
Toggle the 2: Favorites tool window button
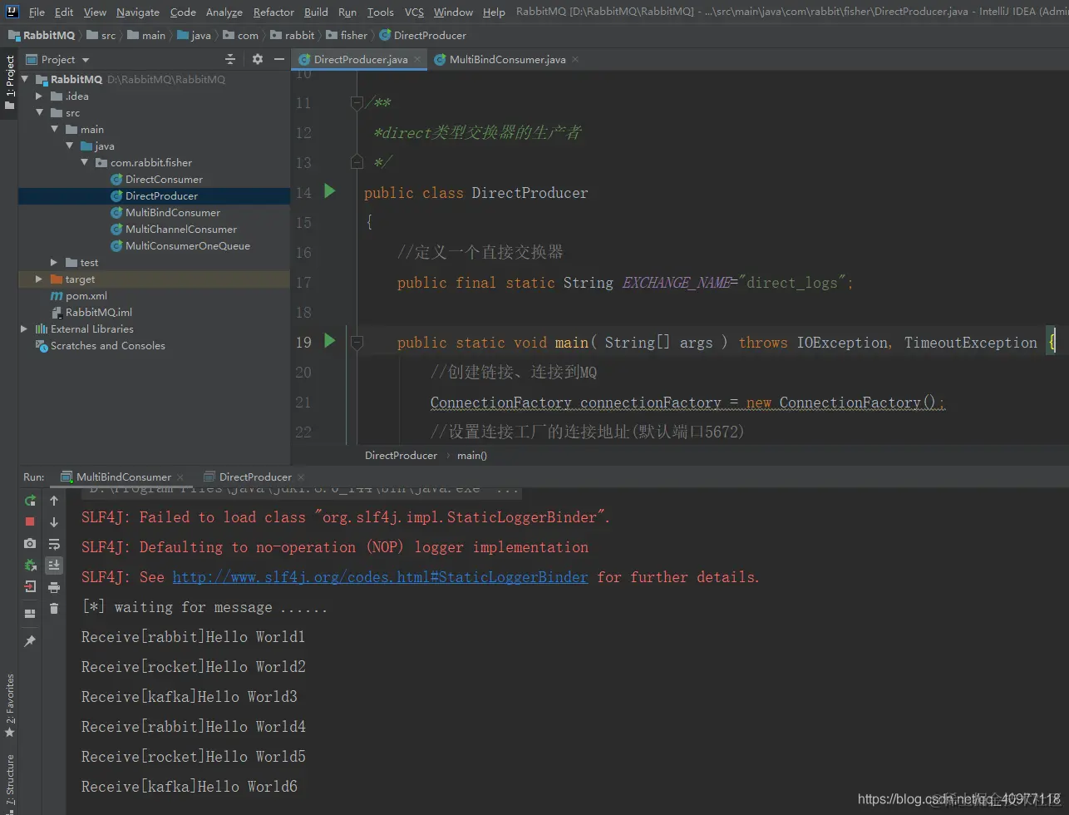(x=9, y=705)
